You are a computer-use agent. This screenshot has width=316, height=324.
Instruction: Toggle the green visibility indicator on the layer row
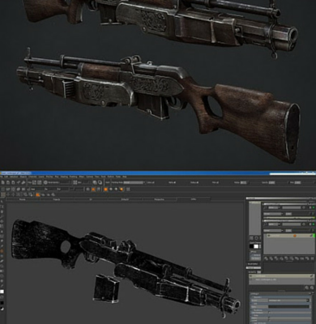314,236
